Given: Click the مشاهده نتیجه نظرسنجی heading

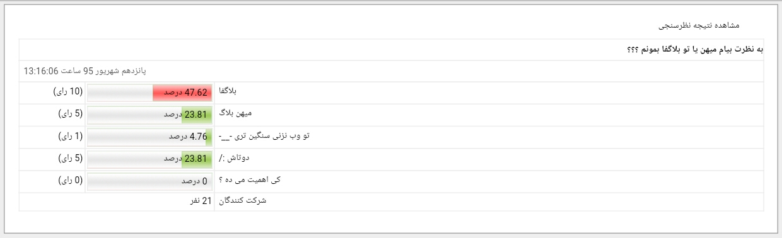Looking at the screenshot, I should (x=698, y=25).
